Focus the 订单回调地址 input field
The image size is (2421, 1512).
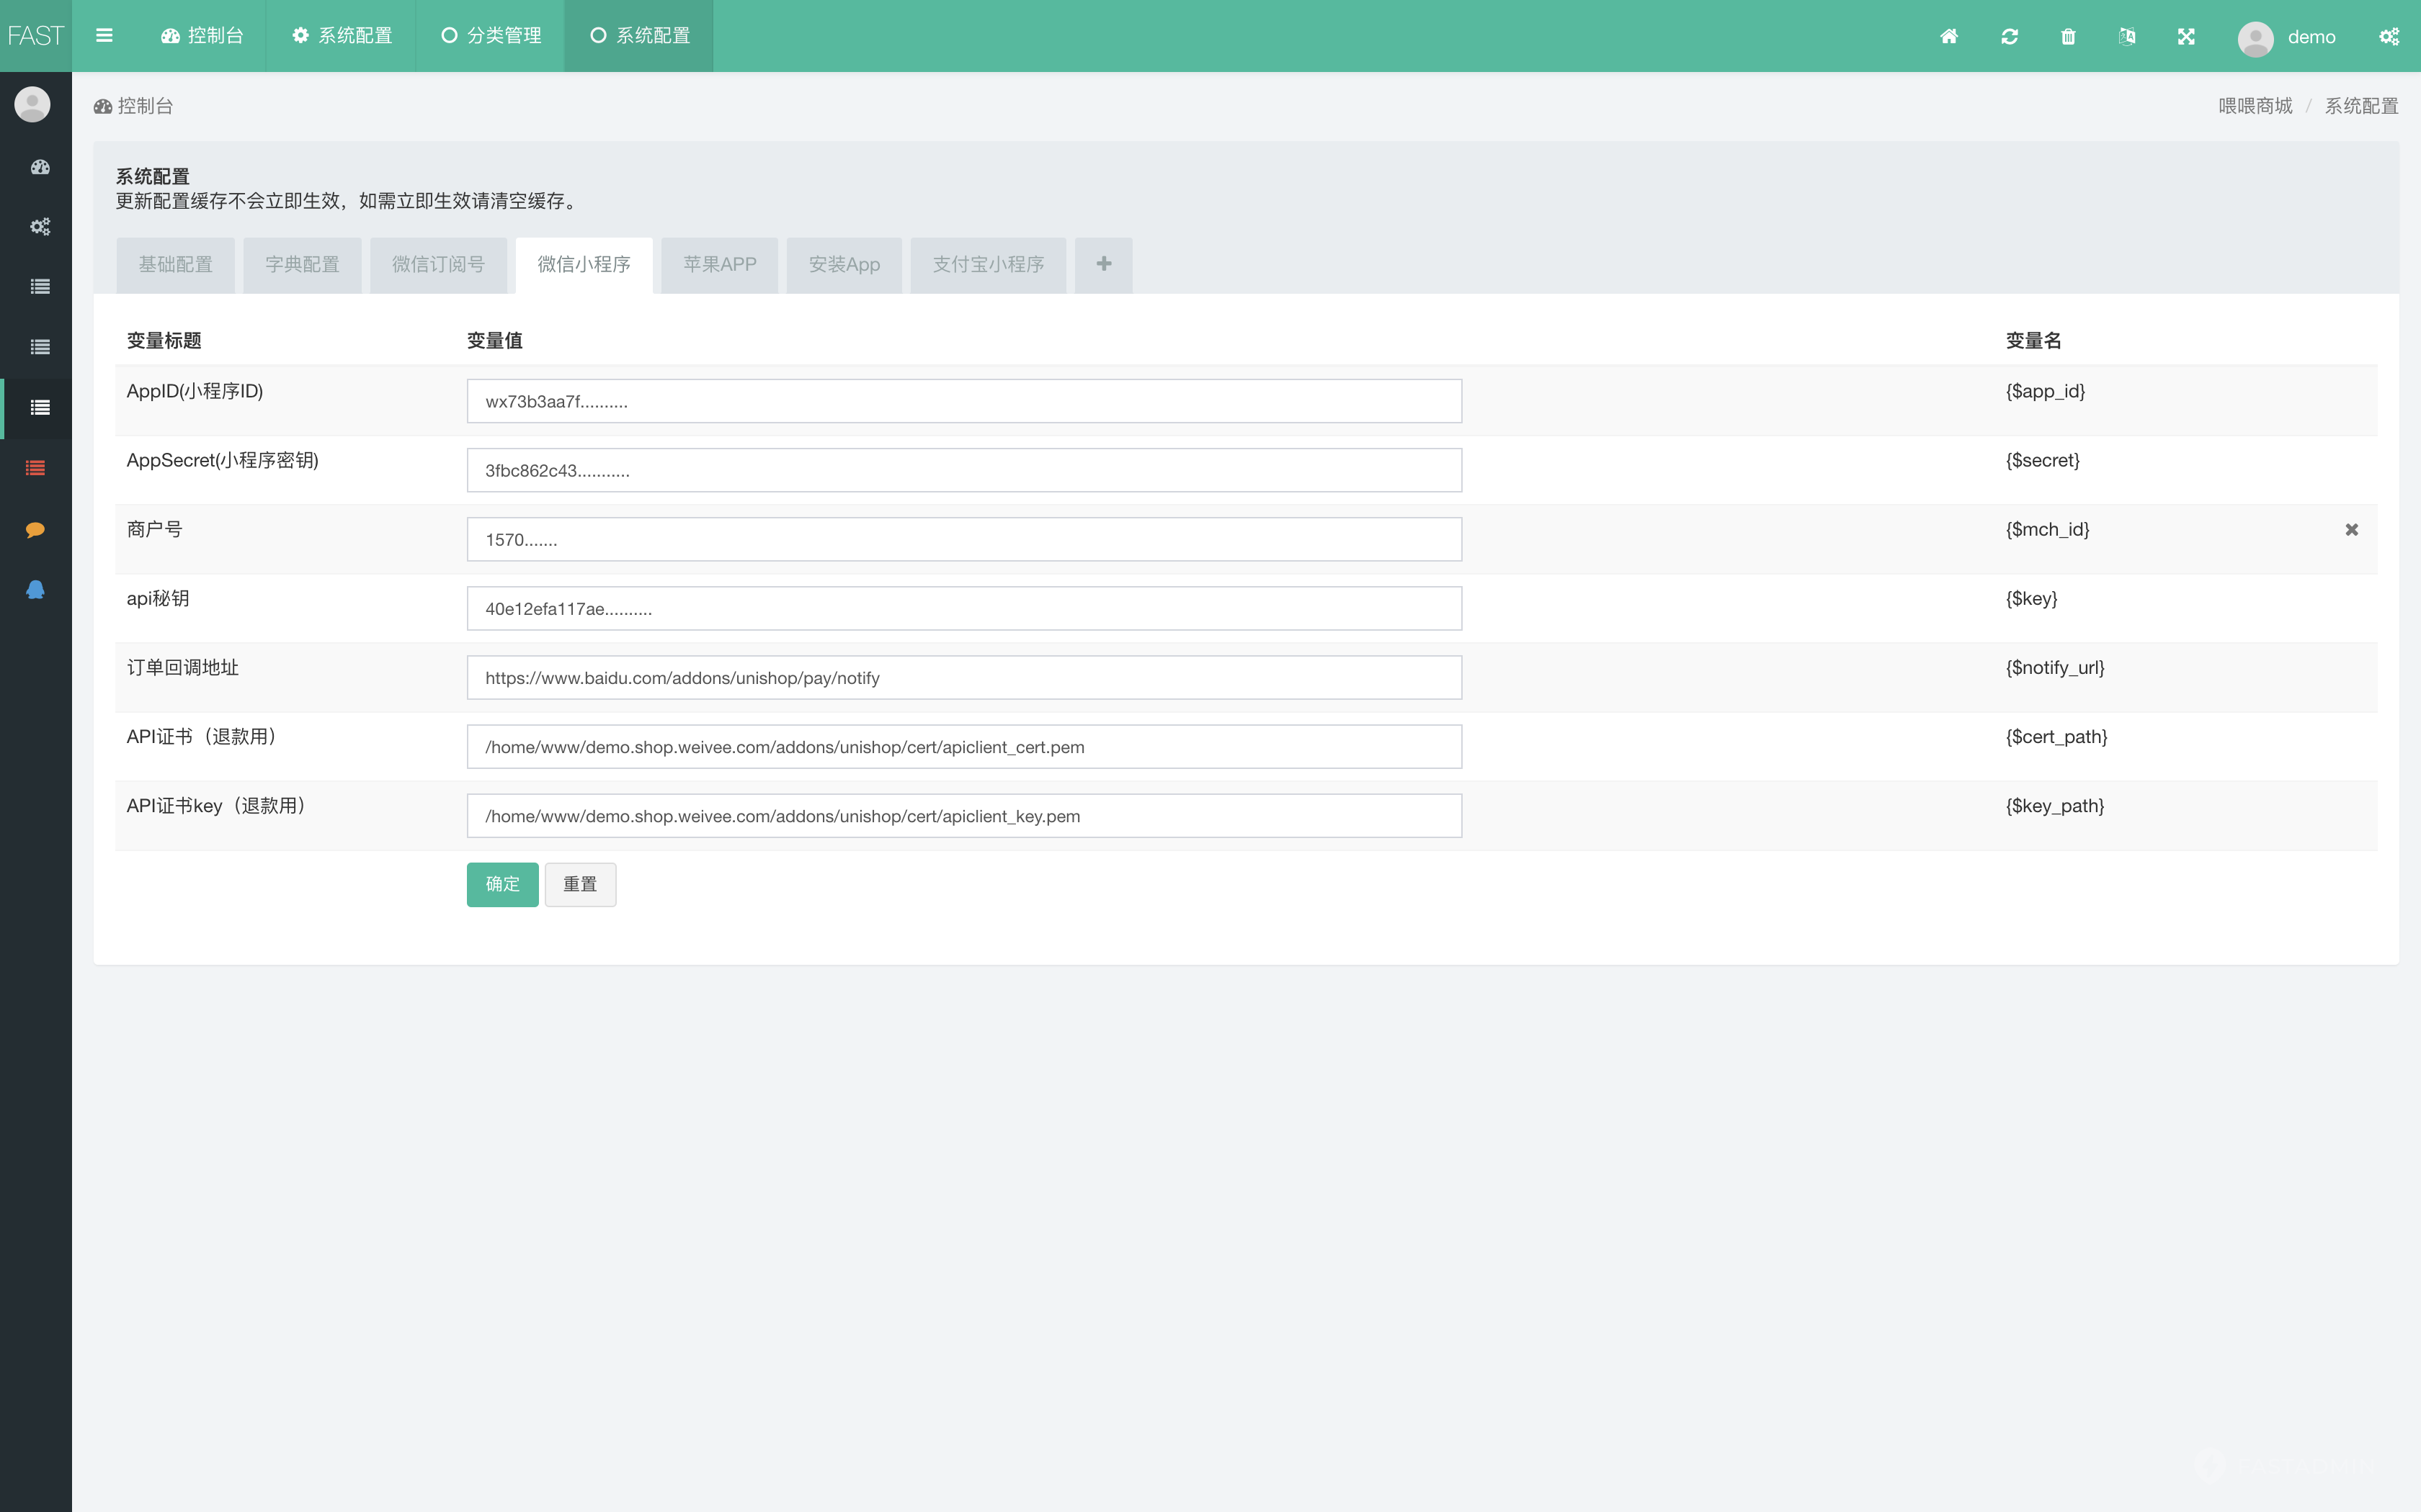(963, 678)
